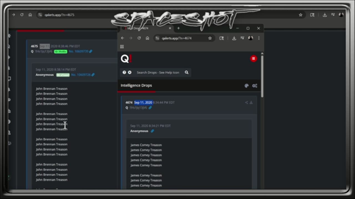Bookmark the front 4674 page with star
The image size is (355, 199).
210,38
